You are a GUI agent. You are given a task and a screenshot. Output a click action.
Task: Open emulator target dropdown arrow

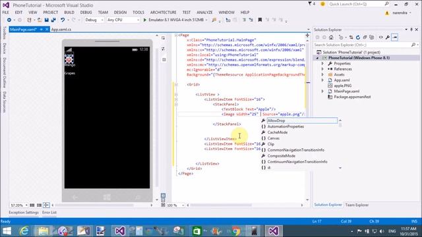pyautogui.click(x=206, y=20)
